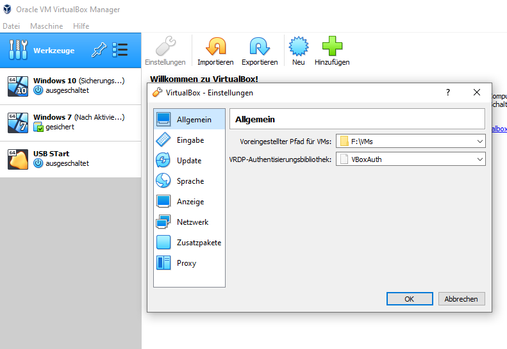Screen dimensions: 507x349
Task: Switch to the Anzeige settings page
Action: [190, 201]
